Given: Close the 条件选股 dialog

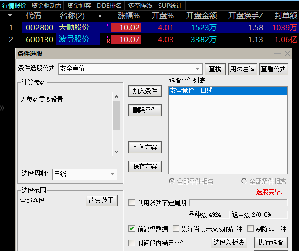Looking at the screenshot, I should tap(287, 54).
